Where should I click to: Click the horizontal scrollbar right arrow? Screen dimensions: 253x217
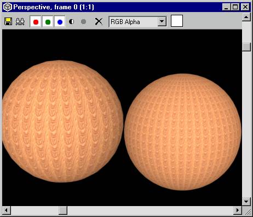click(x=238, y=210)
